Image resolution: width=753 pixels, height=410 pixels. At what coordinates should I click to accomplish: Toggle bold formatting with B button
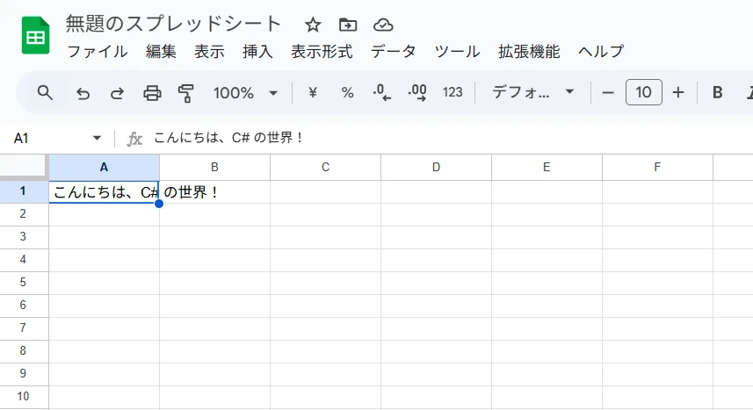click(717, 92)
